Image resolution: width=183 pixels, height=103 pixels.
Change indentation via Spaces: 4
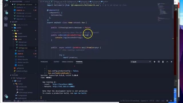pos(144,101)
